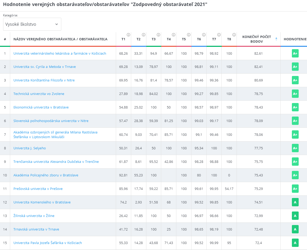Click A+ badge for Univerzita veterinárskeho lekárstva
The image size is (307, 250).
pyautogui.click(x=295, y=53)
